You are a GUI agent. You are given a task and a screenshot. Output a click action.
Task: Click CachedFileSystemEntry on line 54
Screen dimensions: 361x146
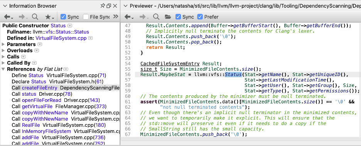click(170, 63)
